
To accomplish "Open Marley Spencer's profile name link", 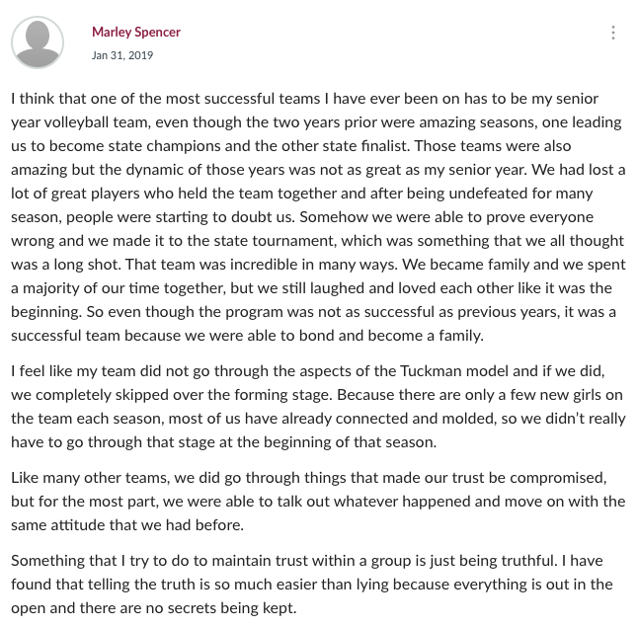I will [x=136, y=33].
